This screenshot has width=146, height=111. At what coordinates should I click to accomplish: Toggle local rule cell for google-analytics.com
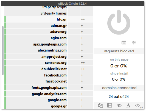pyautogui.click(x=87, y=94)
